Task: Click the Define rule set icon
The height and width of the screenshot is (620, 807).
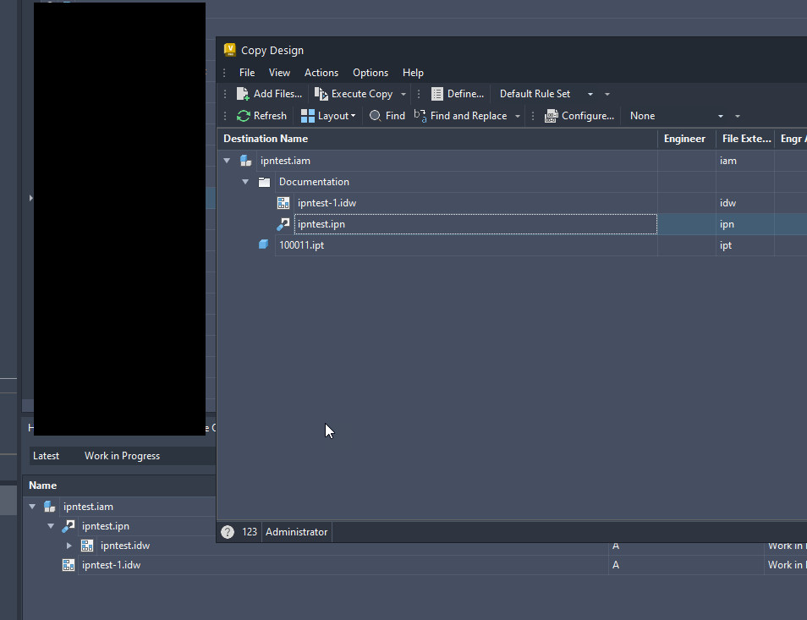Action: click(x=437, y=93)
